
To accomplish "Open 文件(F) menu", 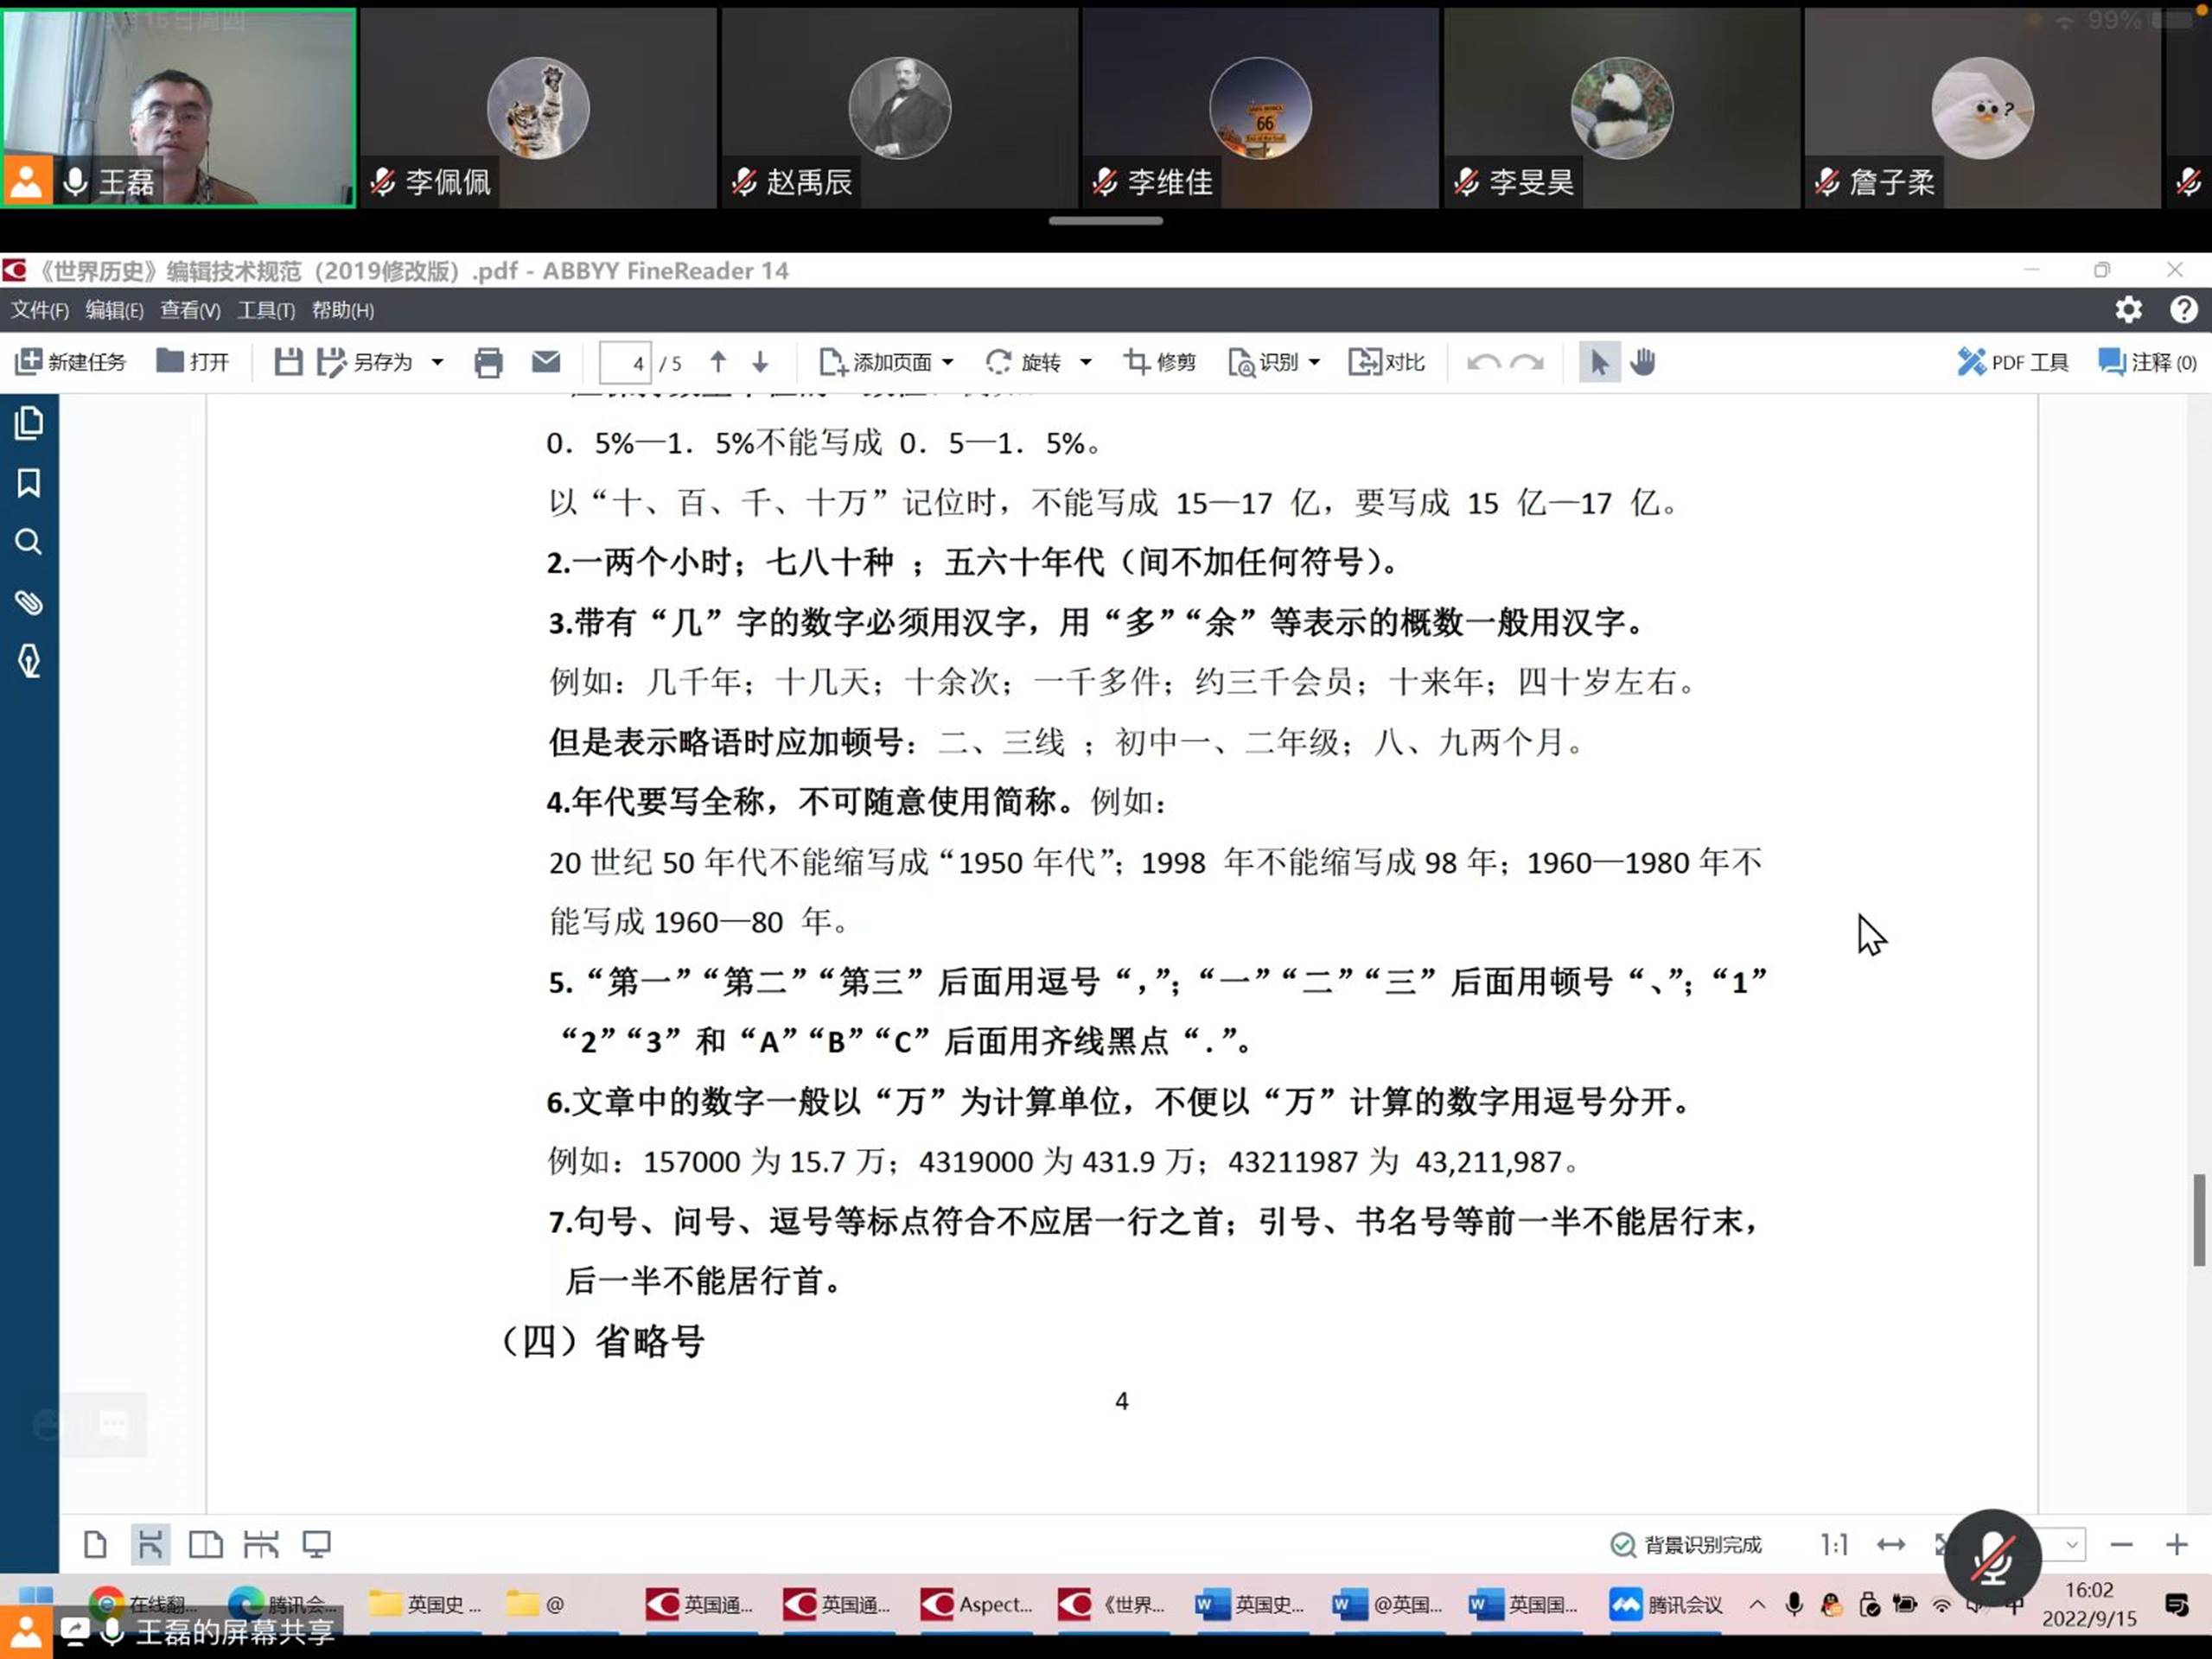I will pyautogui.click(x=40, y=310).
